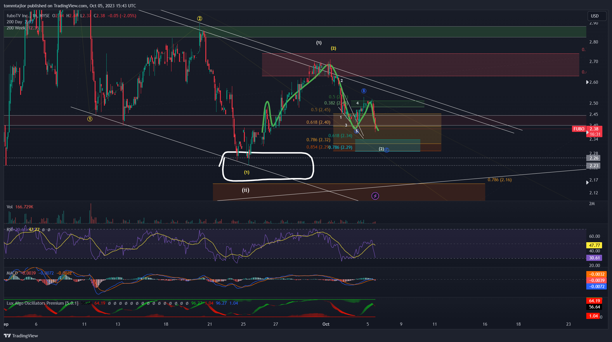Image resolution: width=612 pixels, height=342 pixels.
Task: Select the blue circled B wave label
Action: 364,91
